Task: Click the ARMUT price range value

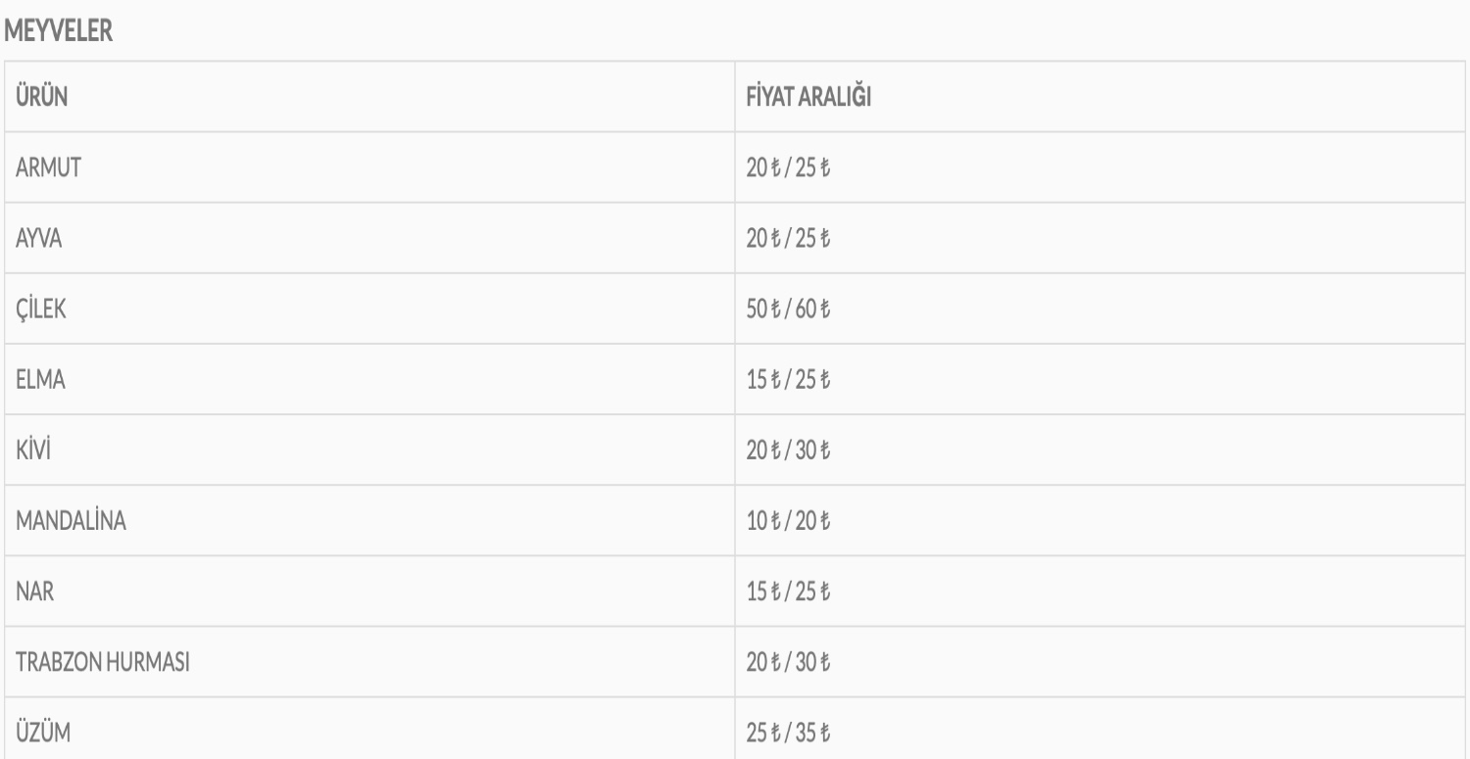Action: tap(788, 167)
